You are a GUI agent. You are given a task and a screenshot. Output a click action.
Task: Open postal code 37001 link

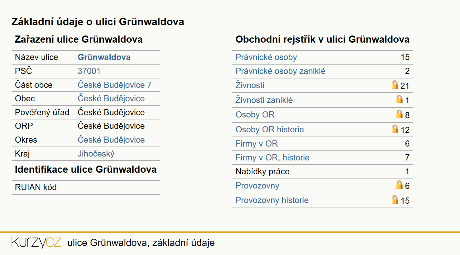(89, 71)
